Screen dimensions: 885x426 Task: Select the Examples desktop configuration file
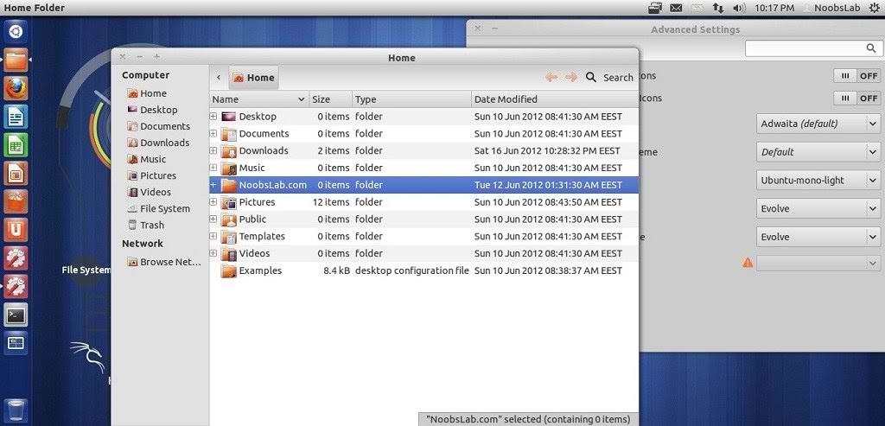pos(423,270)
